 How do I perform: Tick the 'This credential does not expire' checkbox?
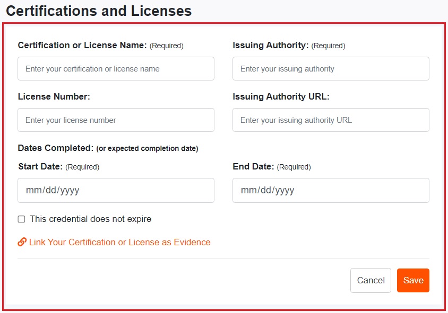[x=21, y=219]
